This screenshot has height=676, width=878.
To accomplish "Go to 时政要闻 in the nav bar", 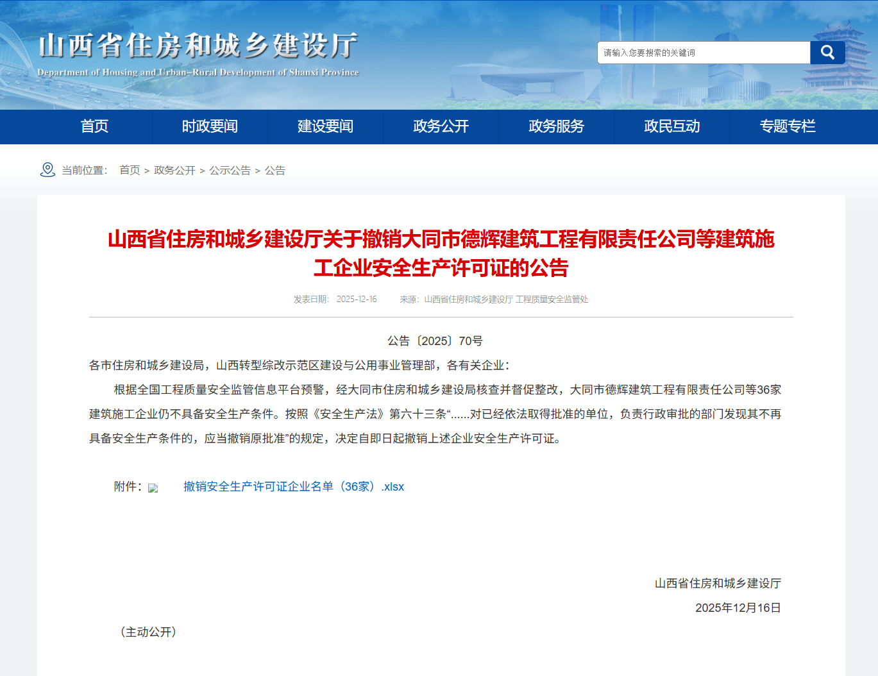I will point(210,126).
